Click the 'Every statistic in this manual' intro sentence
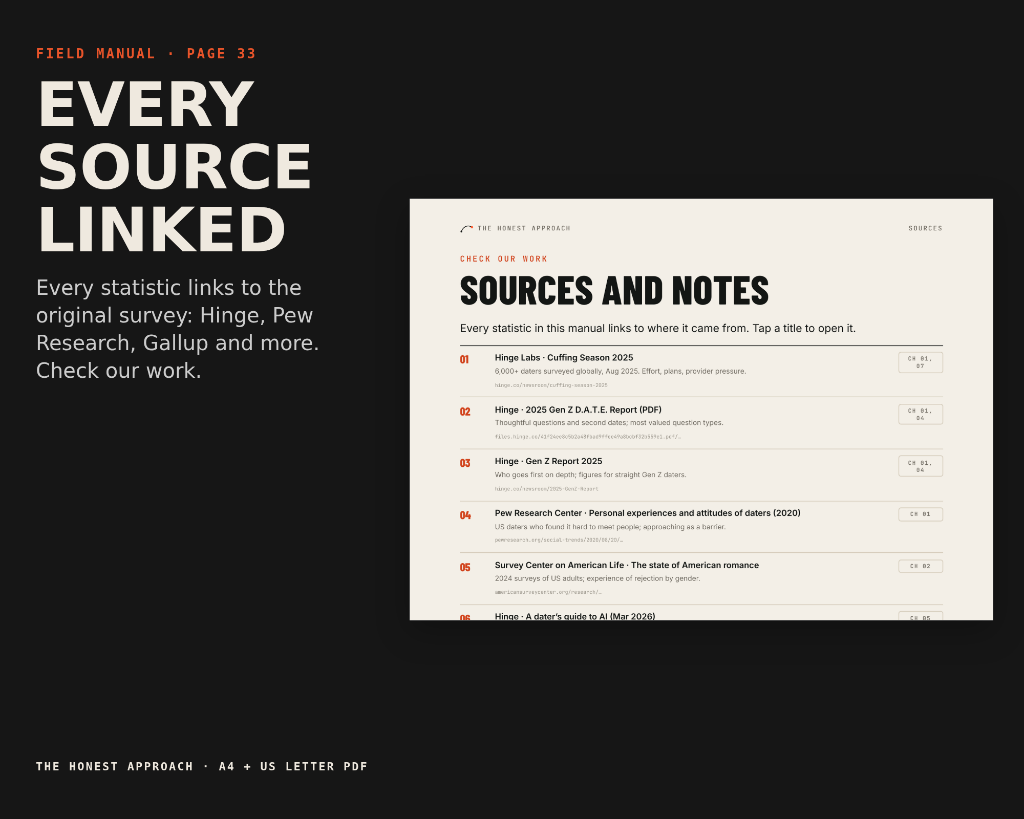This screenshot has width=1024, height=819. [x=658, y=329]
